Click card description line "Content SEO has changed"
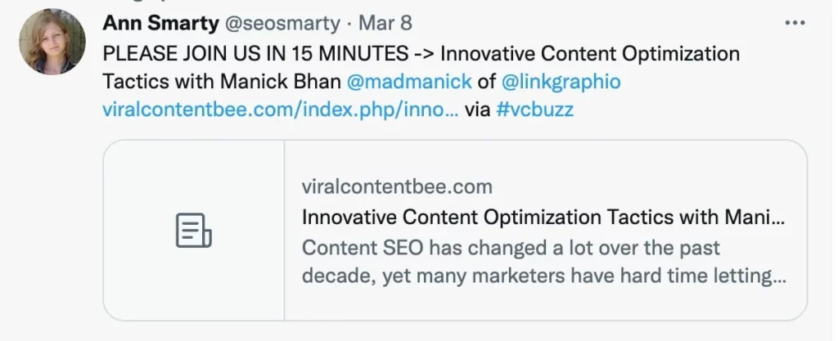Viewport: 838px width, 341px height. 511,247
